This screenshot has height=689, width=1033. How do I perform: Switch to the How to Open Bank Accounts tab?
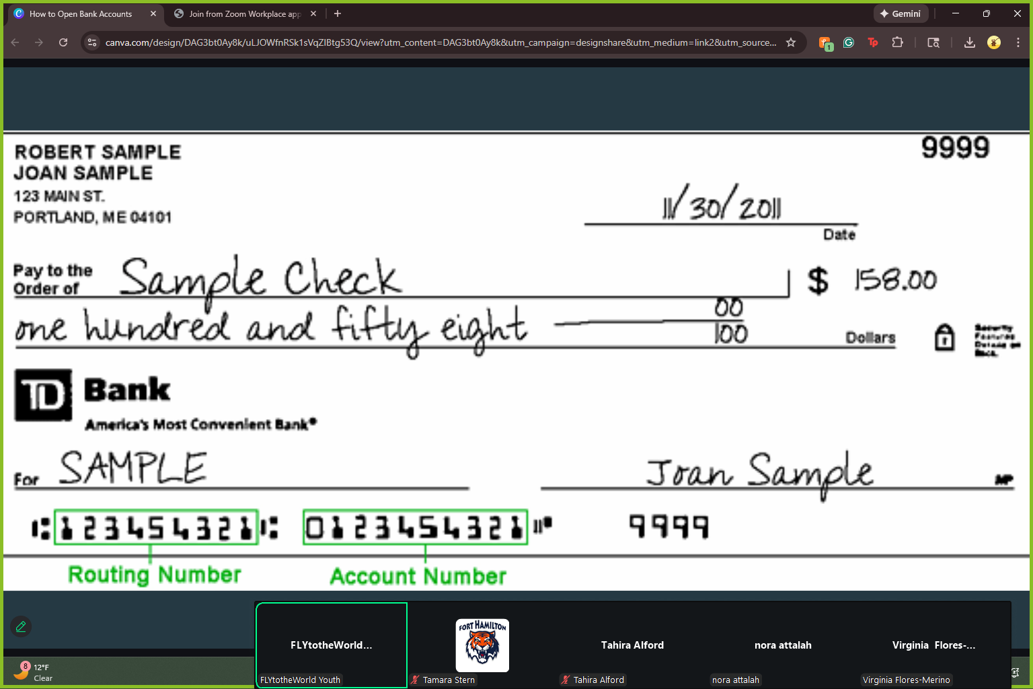tap(84, 14)
